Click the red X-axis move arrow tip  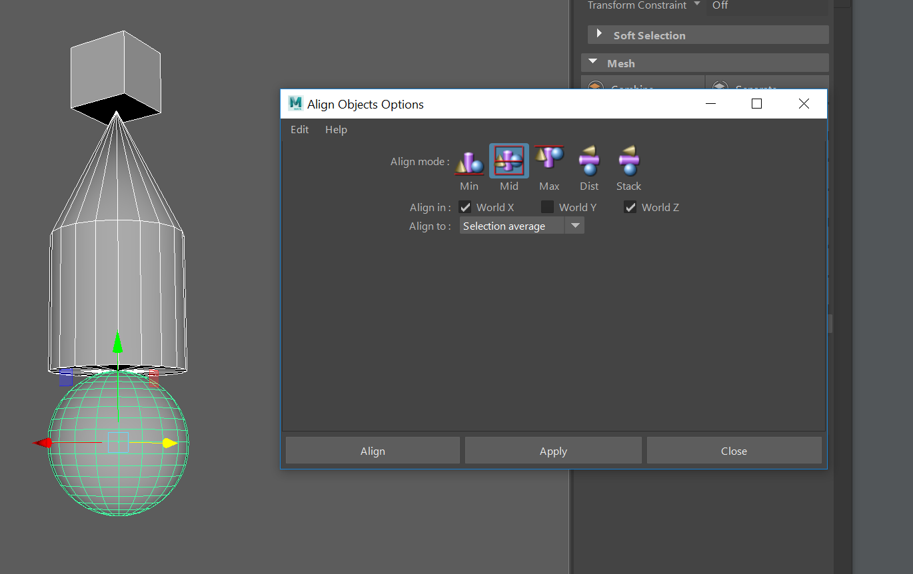tap(43, 443)
